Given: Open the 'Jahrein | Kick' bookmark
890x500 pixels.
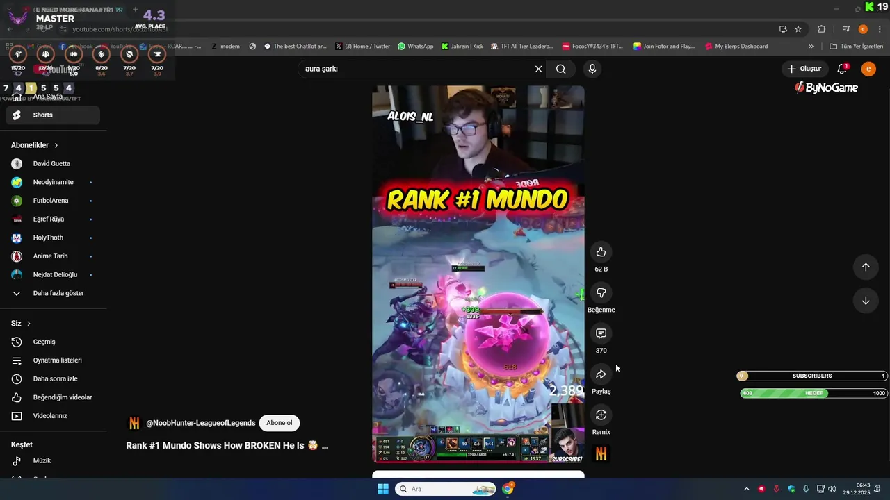Looking at the screenshot, I should pyautogui.click(x=462, y=47).
